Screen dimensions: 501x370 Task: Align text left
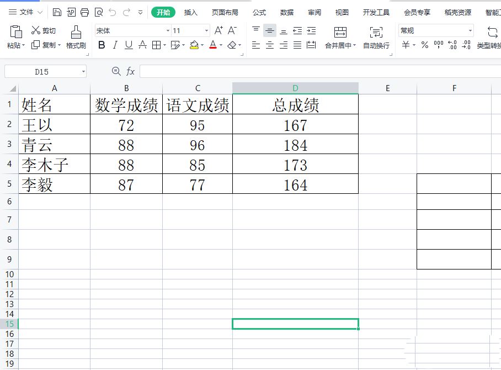256,45
